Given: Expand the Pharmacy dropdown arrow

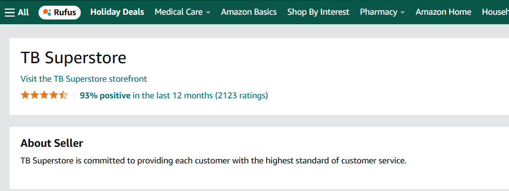Looking at the screenshot, I should point(403,13).
